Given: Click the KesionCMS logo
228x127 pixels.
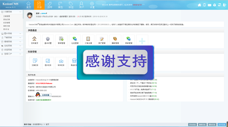Looking at the screenshot, I should [x=11, y=5].
